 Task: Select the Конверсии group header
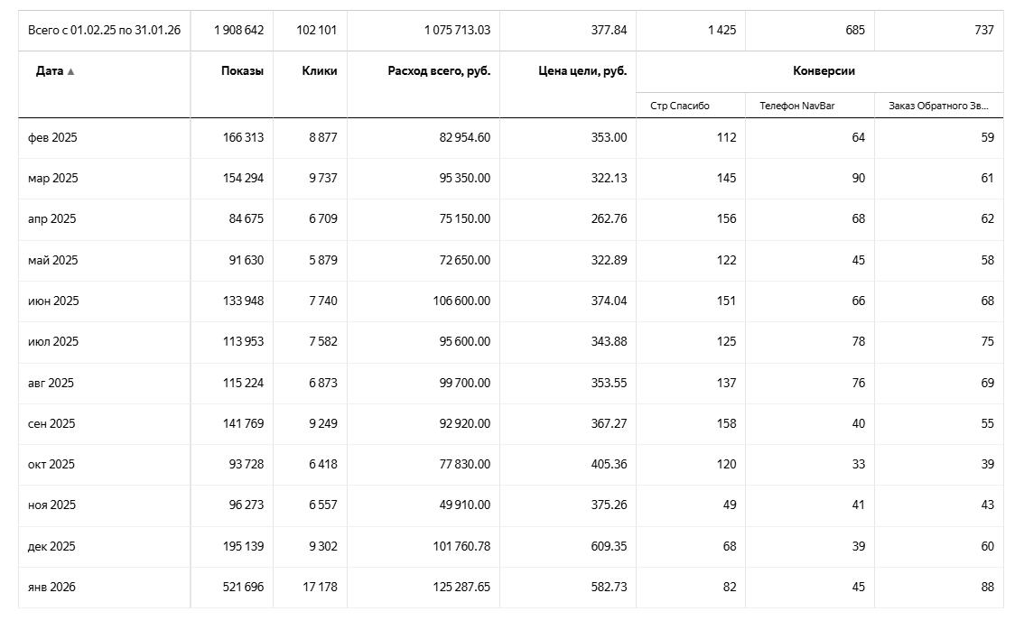coord(824,71)
